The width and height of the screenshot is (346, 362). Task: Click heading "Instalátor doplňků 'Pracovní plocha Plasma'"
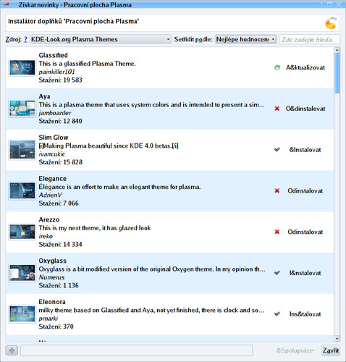click(x=73, y=21)
